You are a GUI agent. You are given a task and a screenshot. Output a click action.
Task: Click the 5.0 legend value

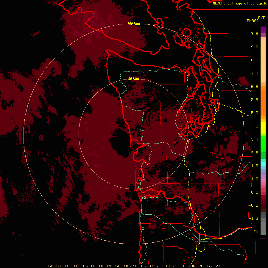click(255, 113)
